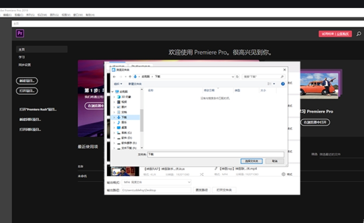The width and height of the screenshot is (364, 223).
Task: Click the change view icon in dialog toolbar
Action: [x=269, y=84]
